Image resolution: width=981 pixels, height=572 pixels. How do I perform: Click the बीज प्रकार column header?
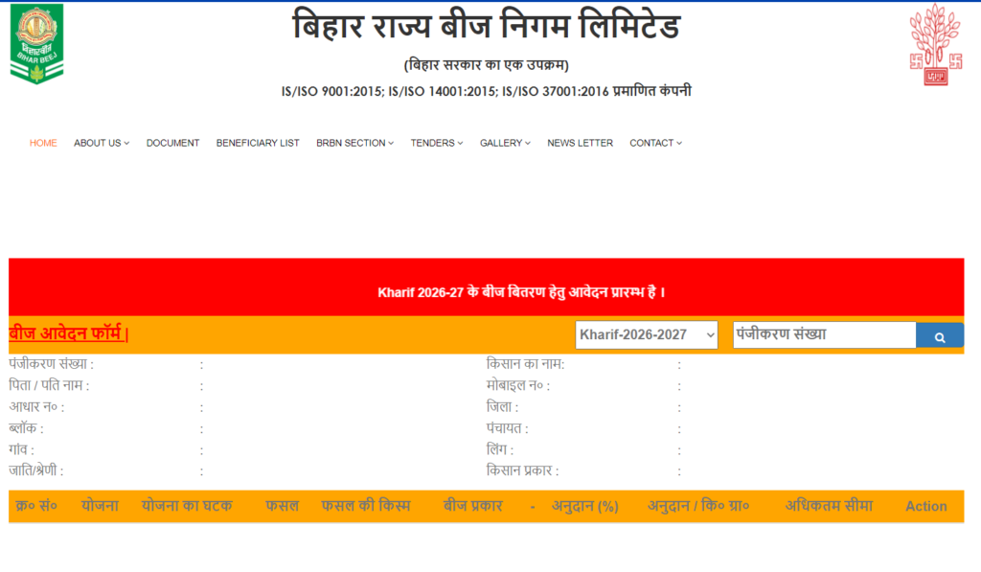click(472, 506)
